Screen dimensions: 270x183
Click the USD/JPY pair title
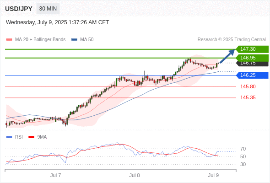[19, 9]
